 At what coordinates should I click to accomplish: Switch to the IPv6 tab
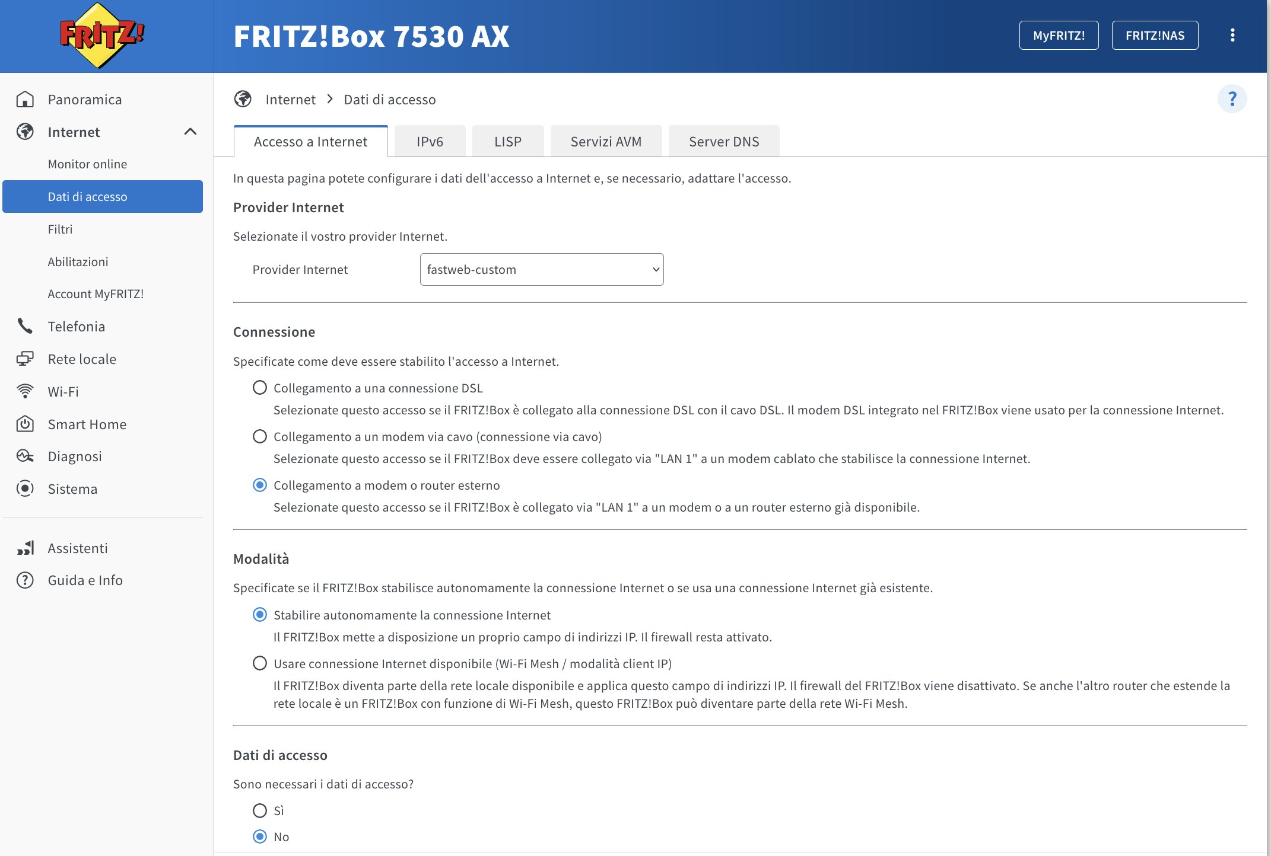[430, 142]
